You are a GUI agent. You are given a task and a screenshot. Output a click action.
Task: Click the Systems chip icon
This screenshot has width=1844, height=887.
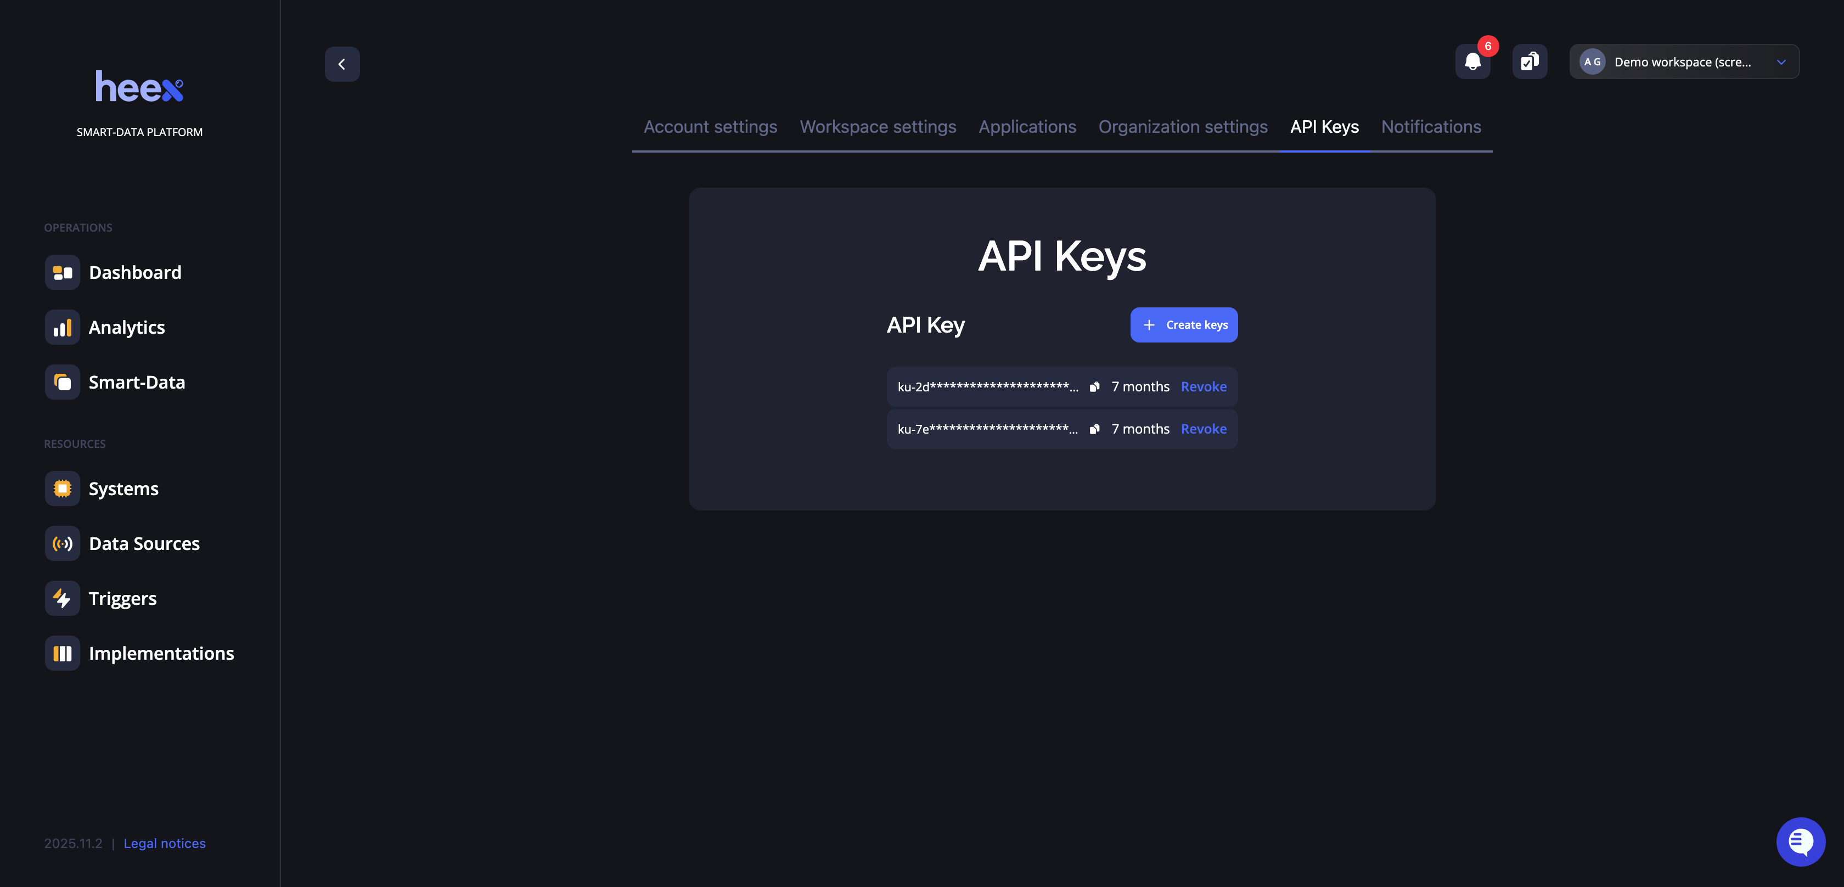62,489
